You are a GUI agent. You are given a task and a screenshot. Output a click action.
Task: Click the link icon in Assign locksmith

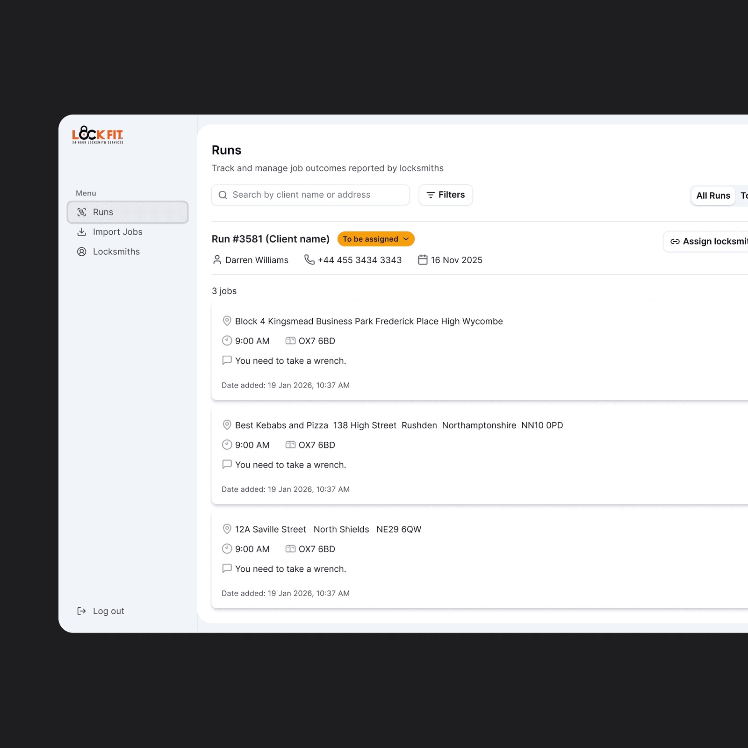click(x=675, y=242)
